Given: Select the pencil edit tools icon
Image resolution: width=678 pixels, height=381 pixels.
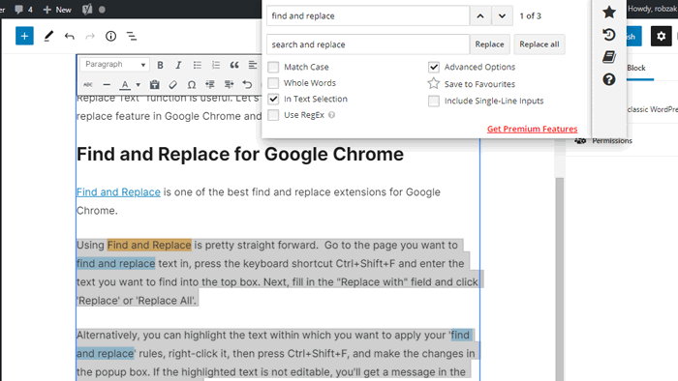Looking at the screenshot, I should tap(48, 36).
